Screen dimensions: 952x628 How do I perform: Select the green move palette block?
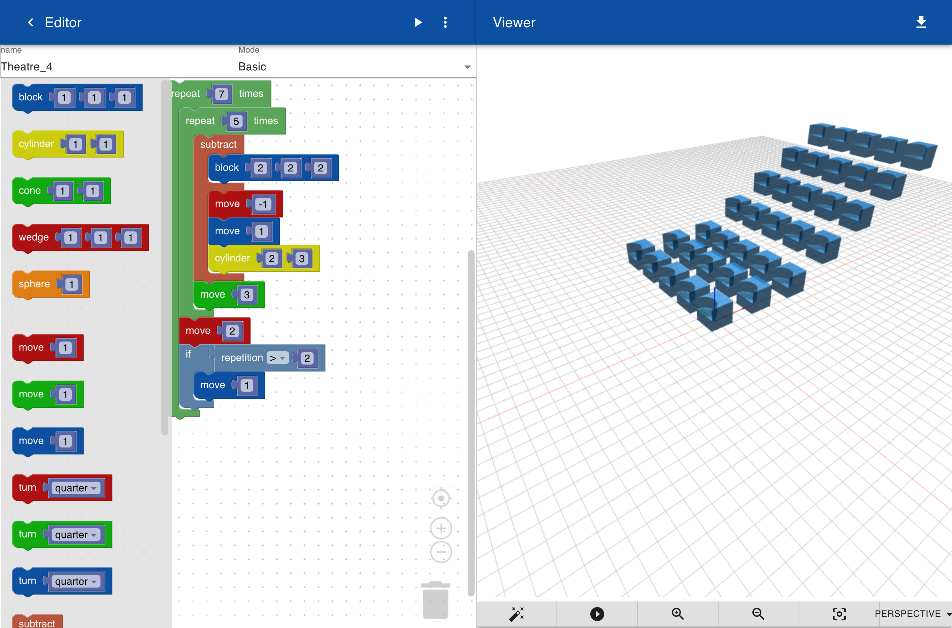(x=31, y=394)
